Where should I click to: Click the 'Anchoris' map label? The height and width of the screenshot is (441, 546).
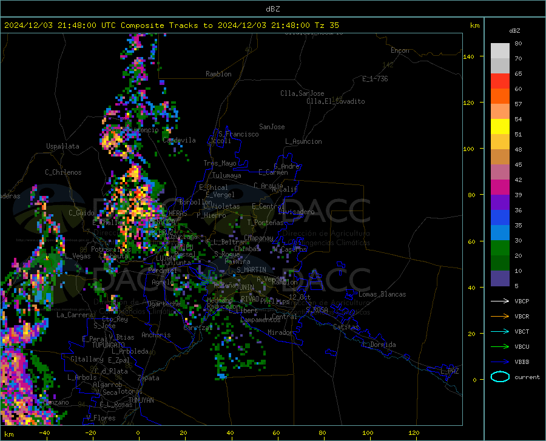pyautogui.click(x=156, y=335)
